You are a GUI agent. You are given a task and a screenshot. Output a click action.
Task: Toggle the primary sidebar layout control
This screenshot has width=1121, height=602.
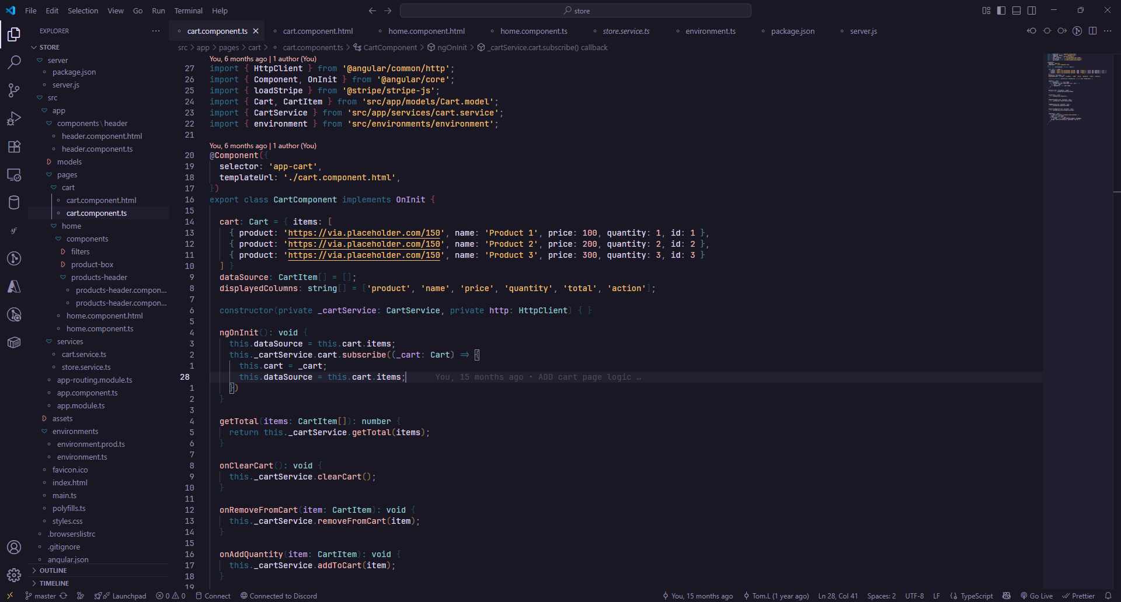1001,10
